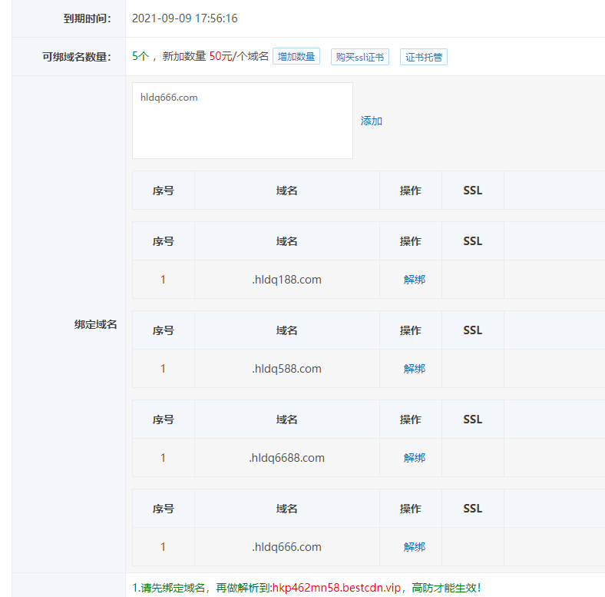This screenshot has height=597, width=605.
Task: Click 解绑 for .hldq588.com
Action: (414, 369)
